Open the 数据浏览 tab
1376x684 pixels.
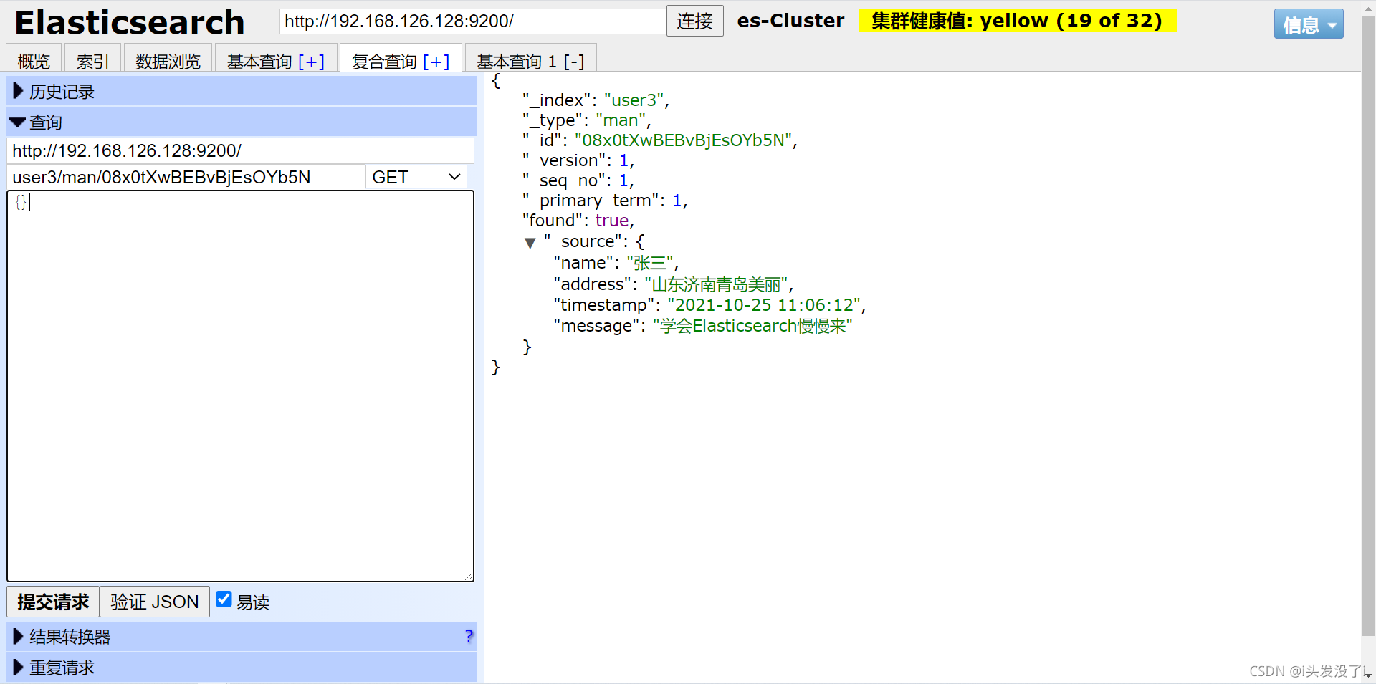tap(168, 61)
